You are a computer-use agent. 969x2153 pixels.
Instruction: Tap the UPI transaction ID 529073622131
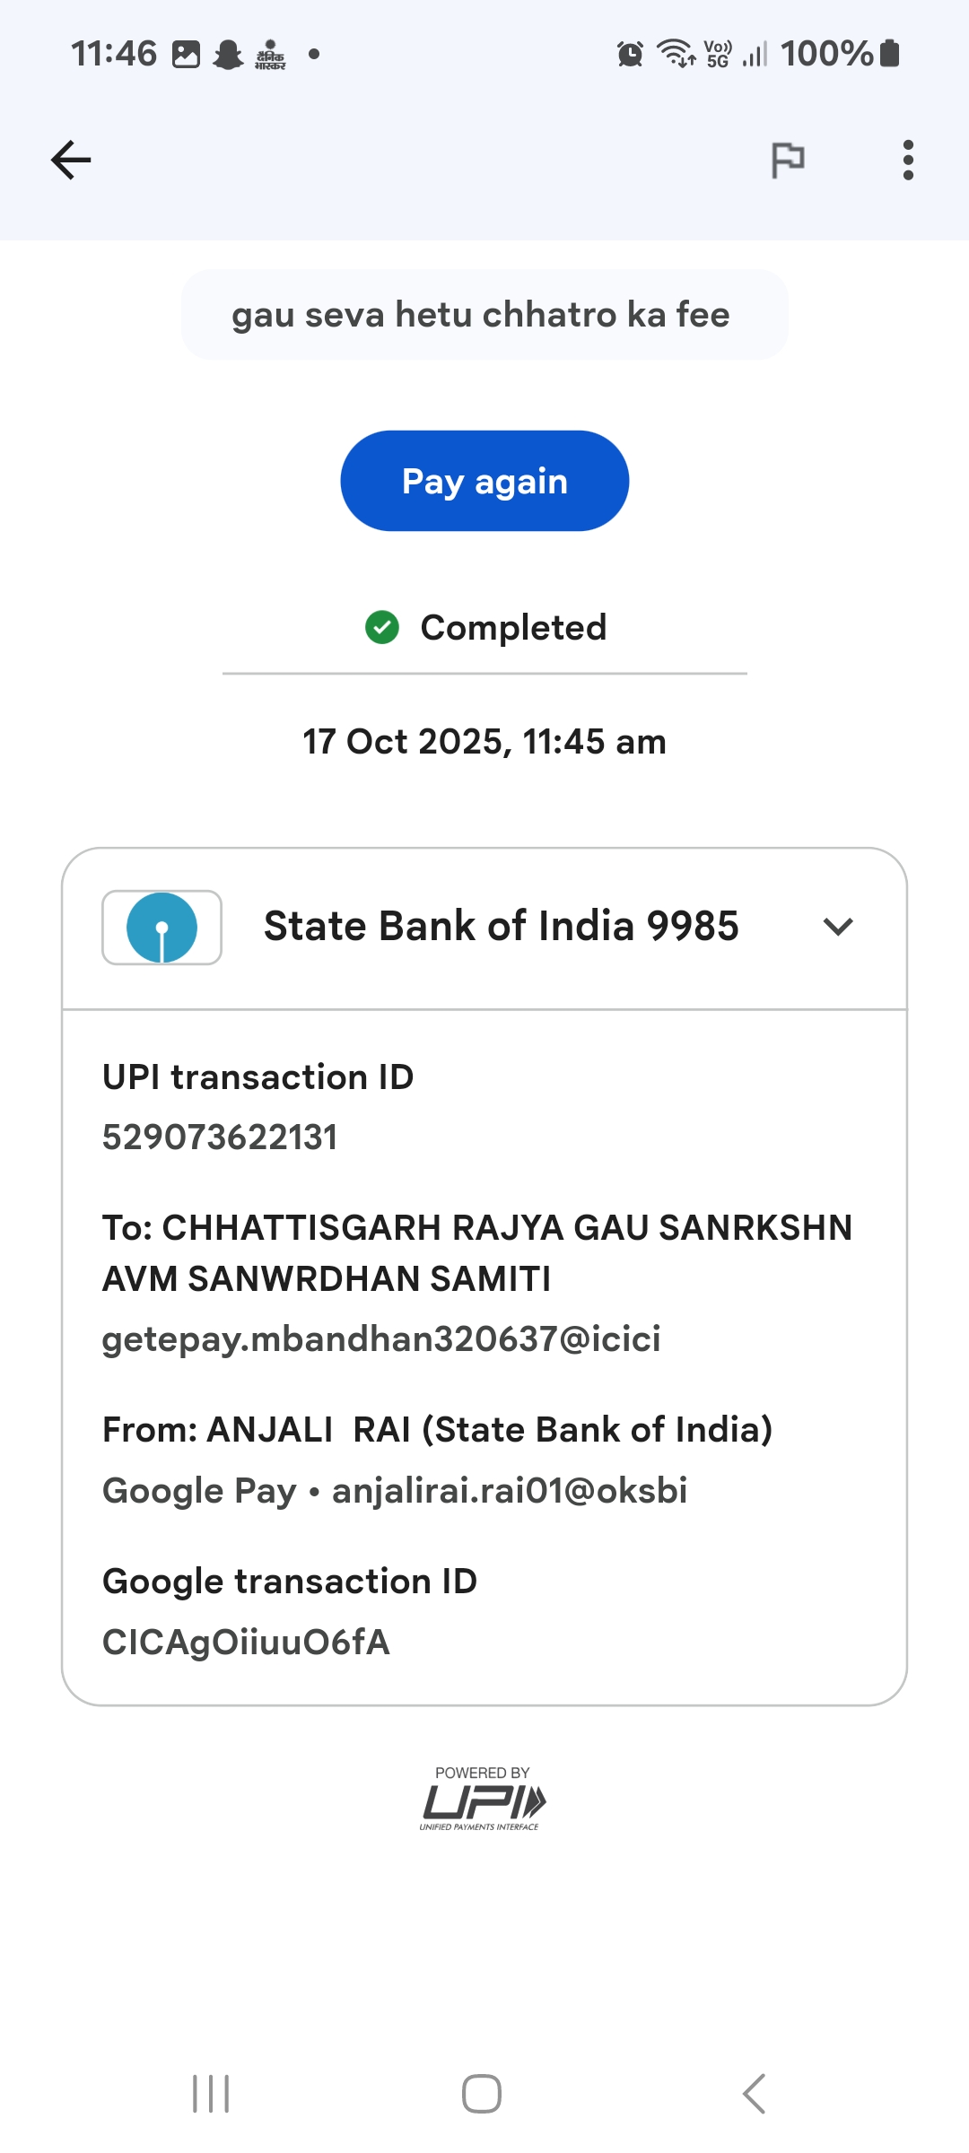pyautogui.click(x=220, y=1138)
